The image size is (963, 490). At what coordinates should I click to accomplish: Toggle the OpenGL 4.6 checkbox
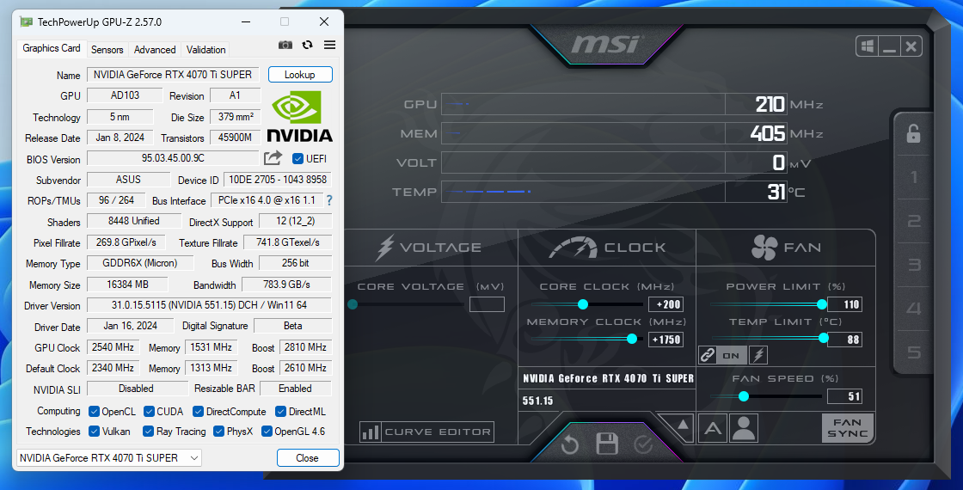pos(267,431)
